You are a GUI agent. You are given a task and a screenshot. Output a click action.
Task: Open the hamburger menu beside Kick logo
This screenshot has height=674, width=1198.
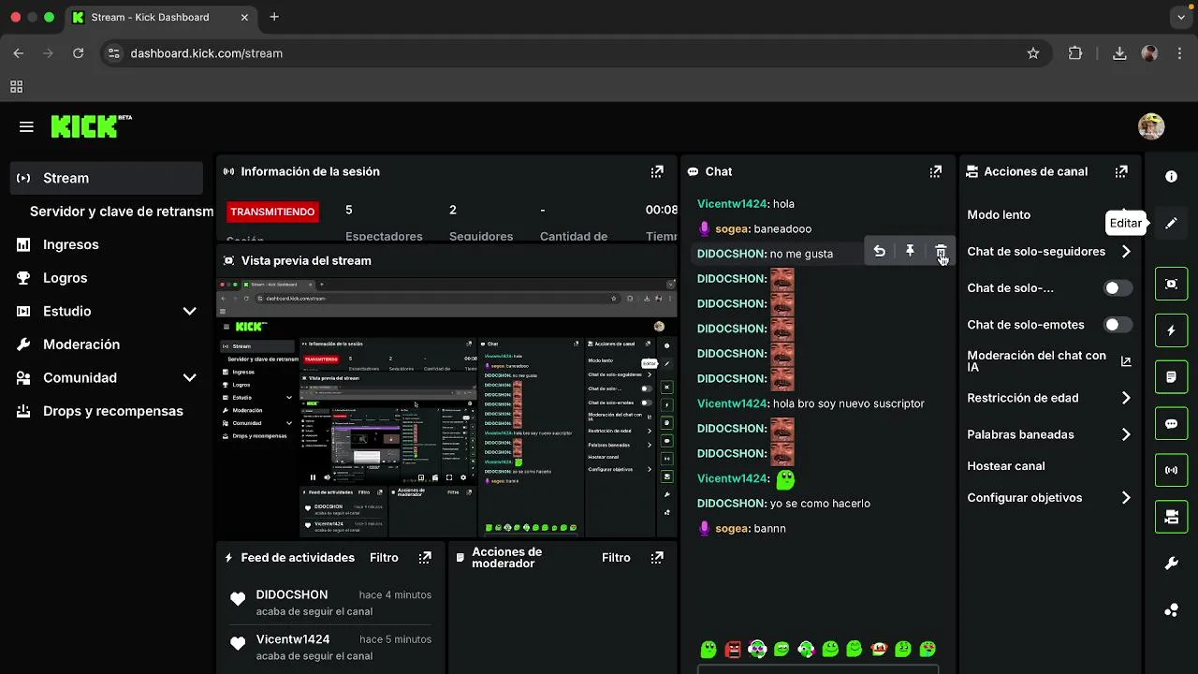[x=26, y=126]
